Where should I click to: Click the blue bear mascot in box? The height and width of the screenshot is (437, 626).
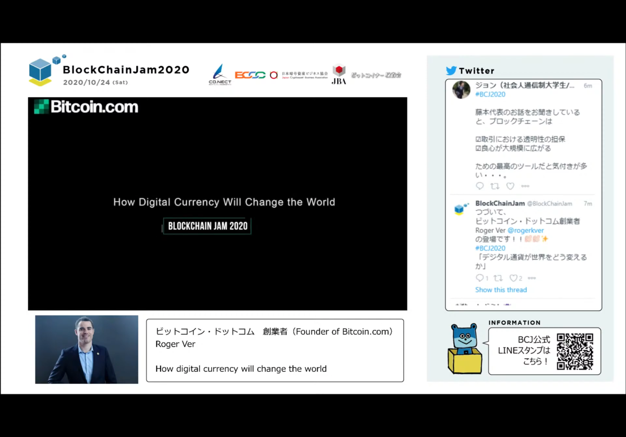click(x=465, y=348)
